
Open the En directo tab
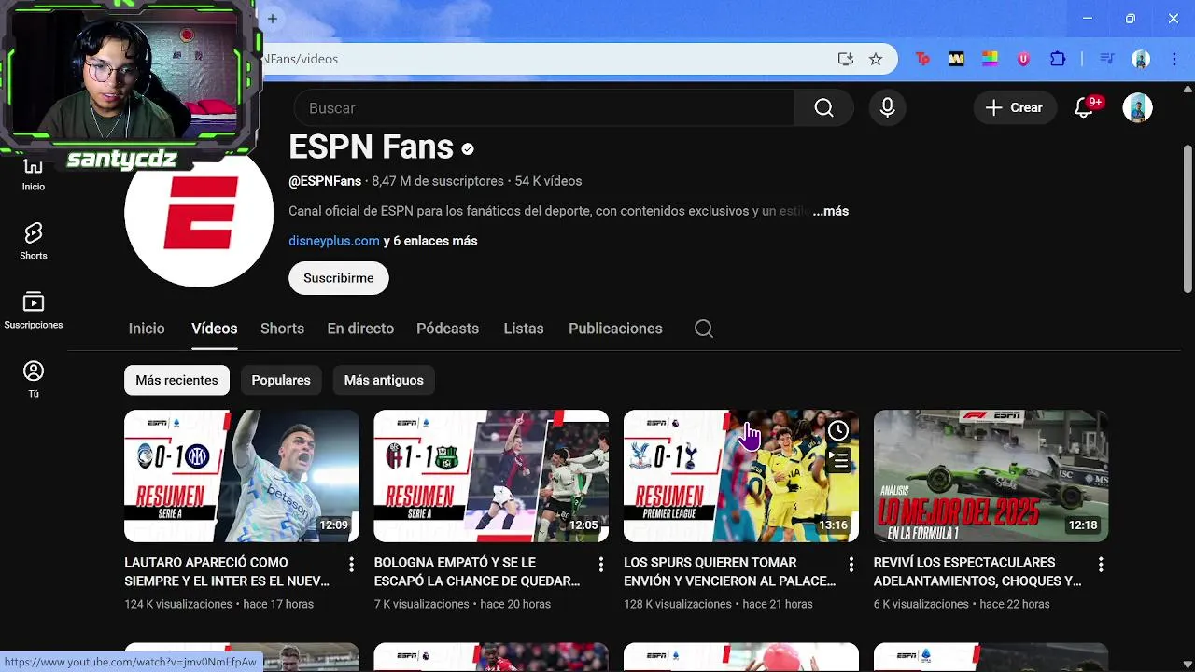click(360, 329)
